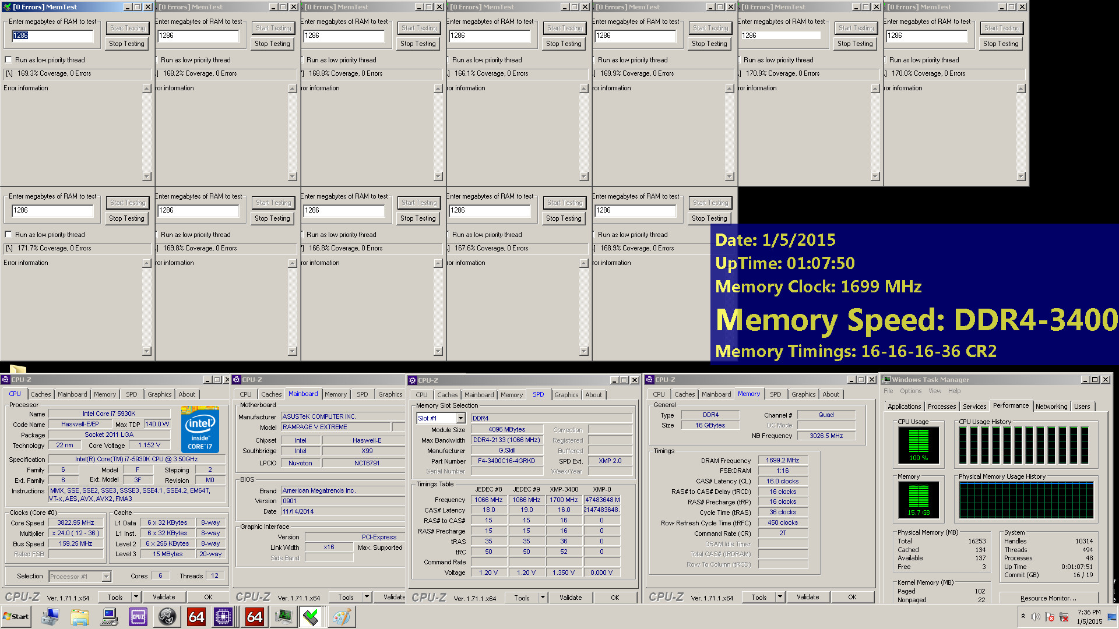
Task: Switch to Processes tab in Task Manager
Action: coord(941,407)
